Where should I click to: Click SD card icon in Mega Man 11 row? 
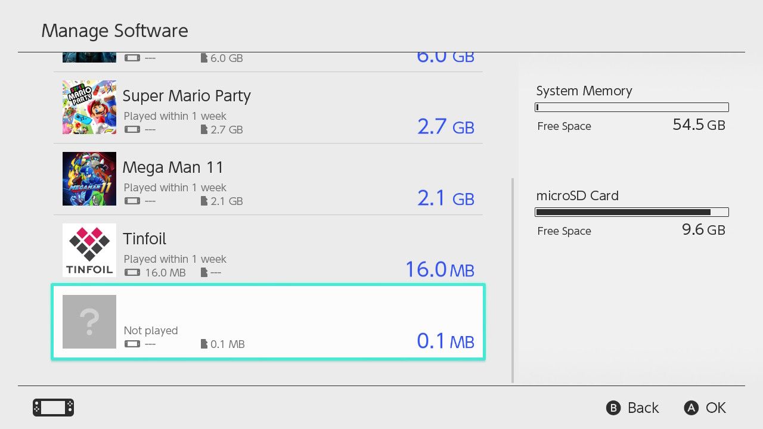204,201
